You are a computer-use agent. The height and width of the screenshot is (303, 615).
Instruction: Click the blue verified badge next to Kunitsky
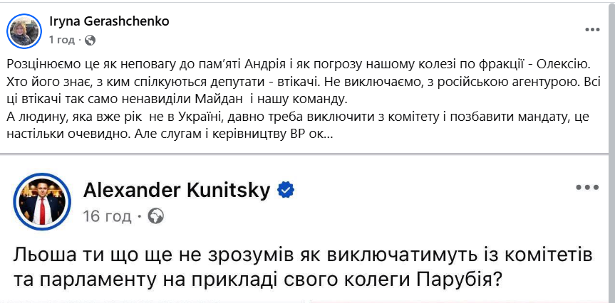pyautogui.click(x=286, y=190)
